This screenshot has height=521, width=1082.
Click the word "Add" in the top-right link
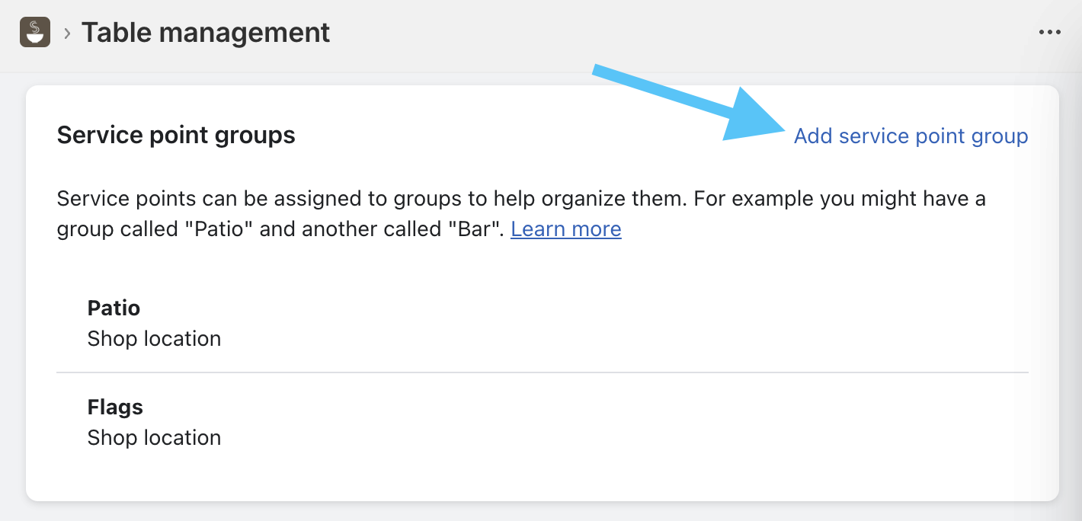812,136
